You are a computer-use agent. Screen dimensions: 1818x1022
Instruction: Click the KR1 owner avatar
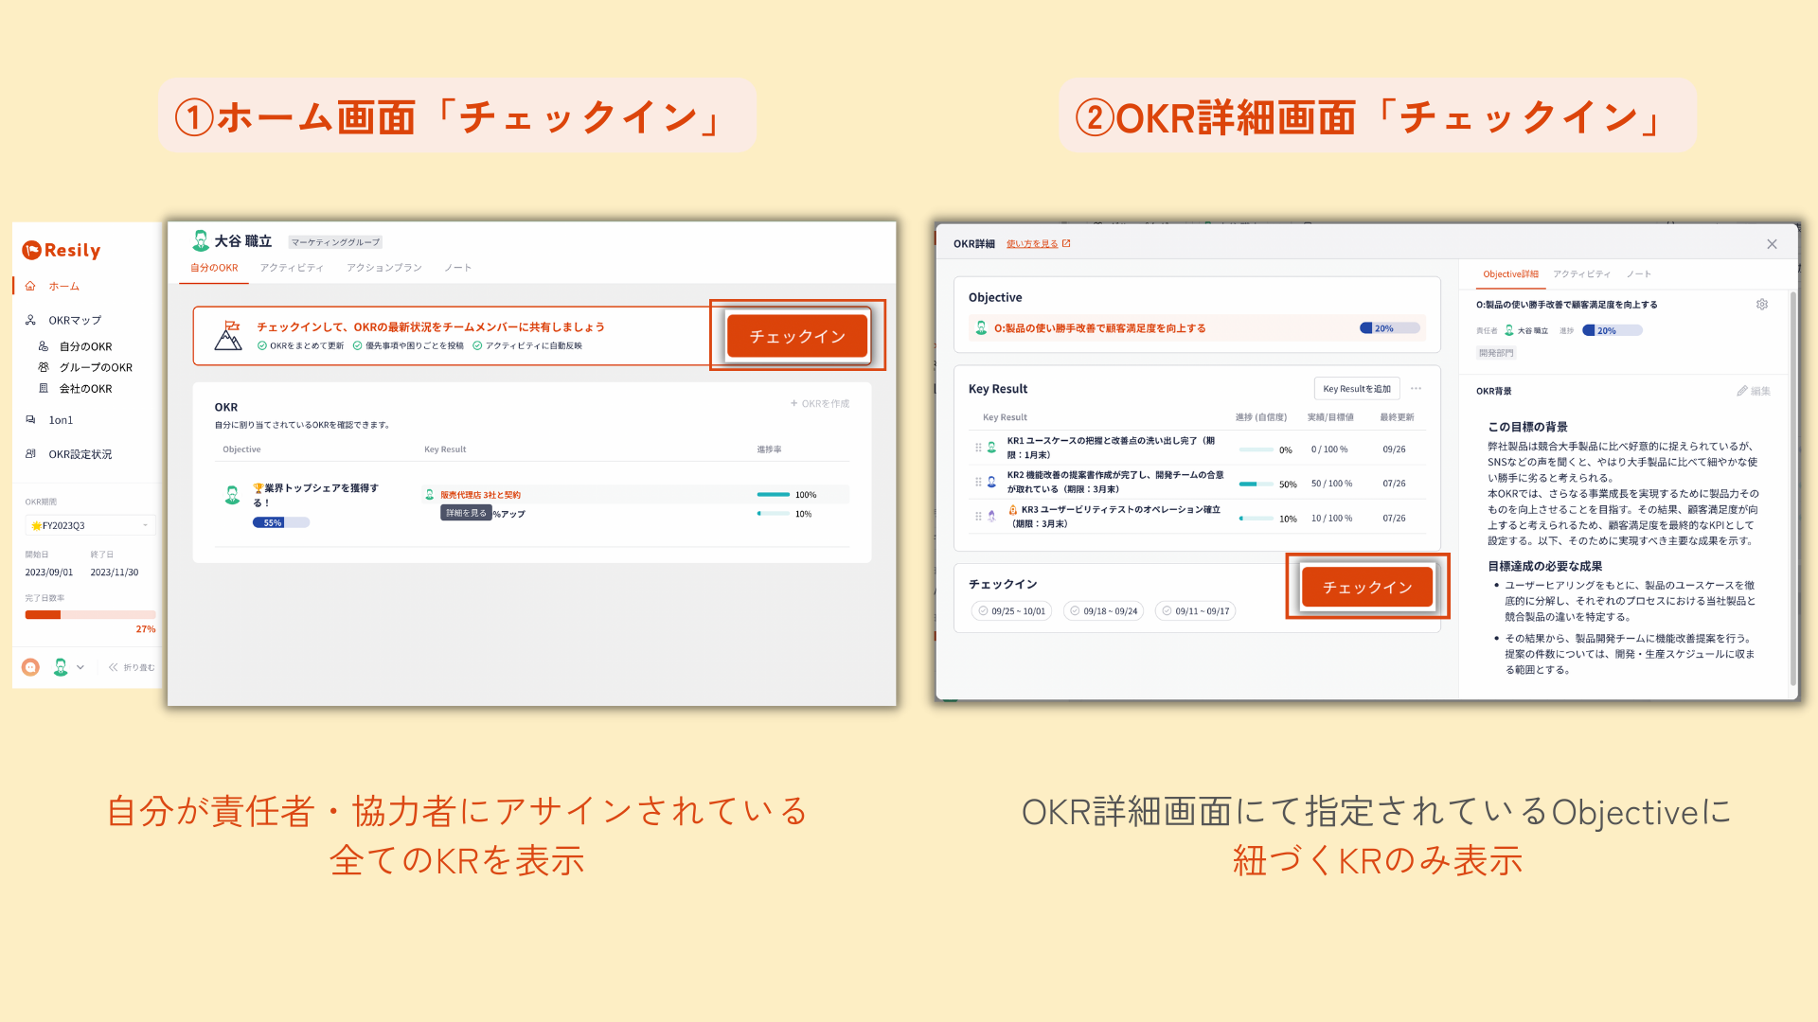(991, 448)
